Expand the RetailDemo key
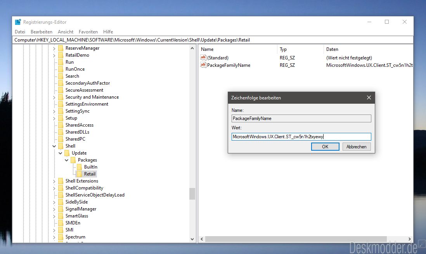The width and height of the screenshot is (426, 254). coord(54,56)
